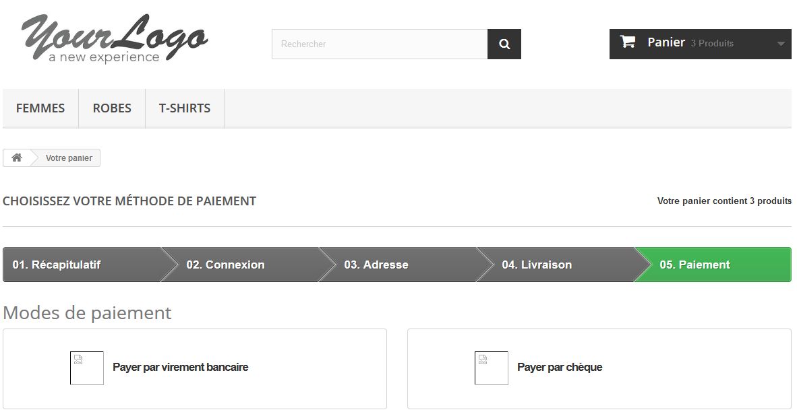The image size is (797, 416).
Task: Open the FEMMES menu
Action: (x=40, y=108)
